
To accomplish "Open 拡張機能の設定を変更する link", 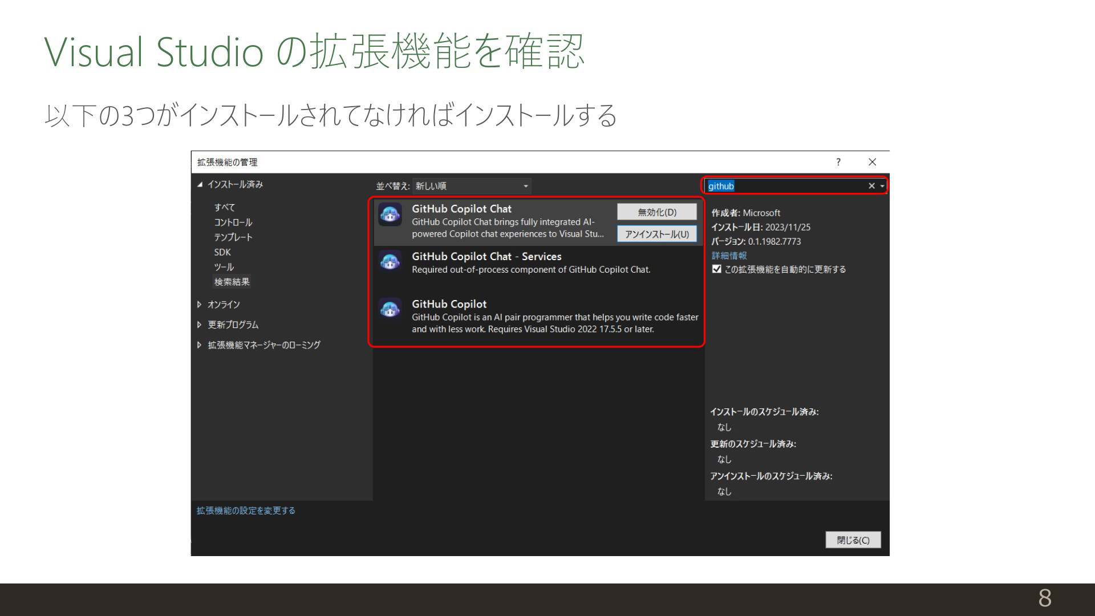I will (x=246, y=510).
